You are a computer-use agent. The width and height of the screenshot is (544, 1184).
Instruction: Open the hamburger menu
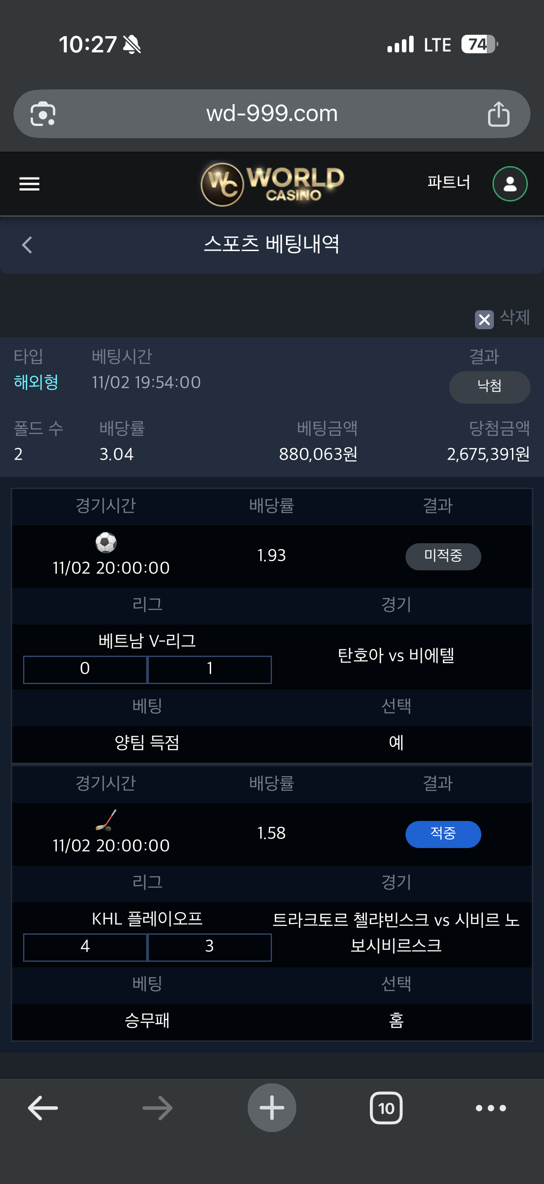(29, 184)
